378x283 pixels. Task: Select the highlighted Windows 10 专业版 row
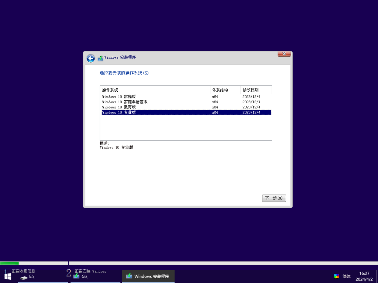pos(119,112)
